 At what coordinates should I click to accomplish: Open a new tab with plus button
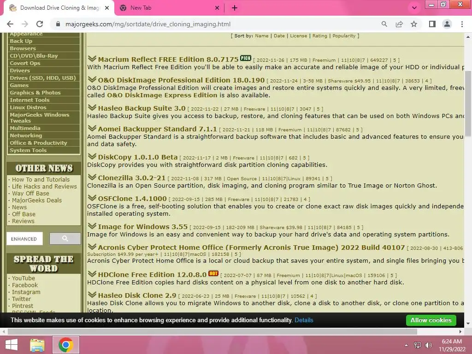point(235,8)
